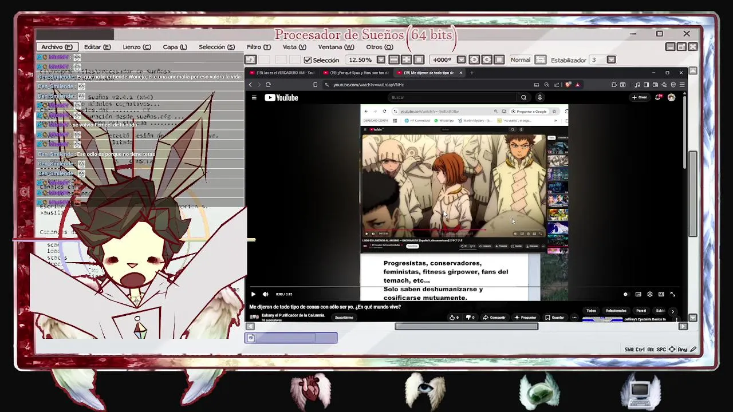This screenshot has width=733, height=412.
Task: Click the bookmark icon beside the URL bar
Action: point(315,85)
